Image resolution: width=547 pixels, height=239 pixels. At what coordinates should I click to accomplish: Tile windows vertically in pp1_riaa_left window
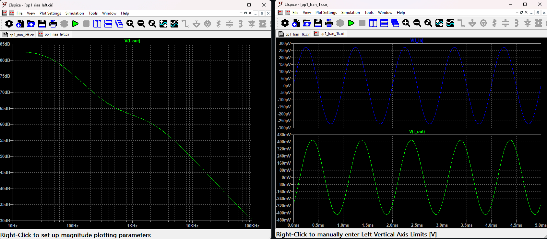click(x=97, y=24)
